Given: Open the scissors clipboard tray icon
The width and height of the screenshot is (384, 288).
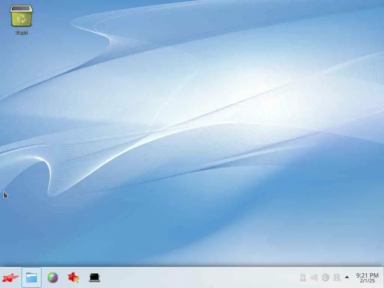Looking at the screenshot, I should 303,277.
